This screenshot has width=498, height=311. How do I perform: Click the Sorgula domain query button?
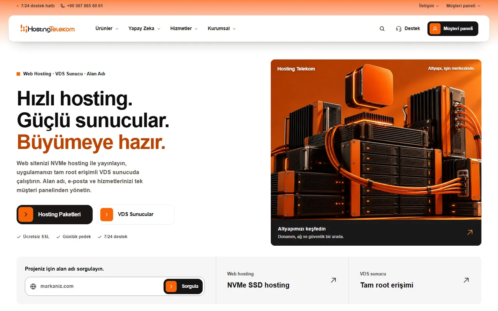(x=183, y=287)
